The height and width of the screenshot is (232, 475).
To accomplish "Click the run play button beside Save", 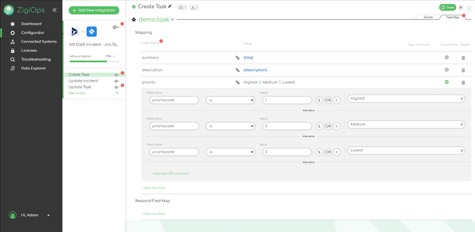I will (461, 7).
